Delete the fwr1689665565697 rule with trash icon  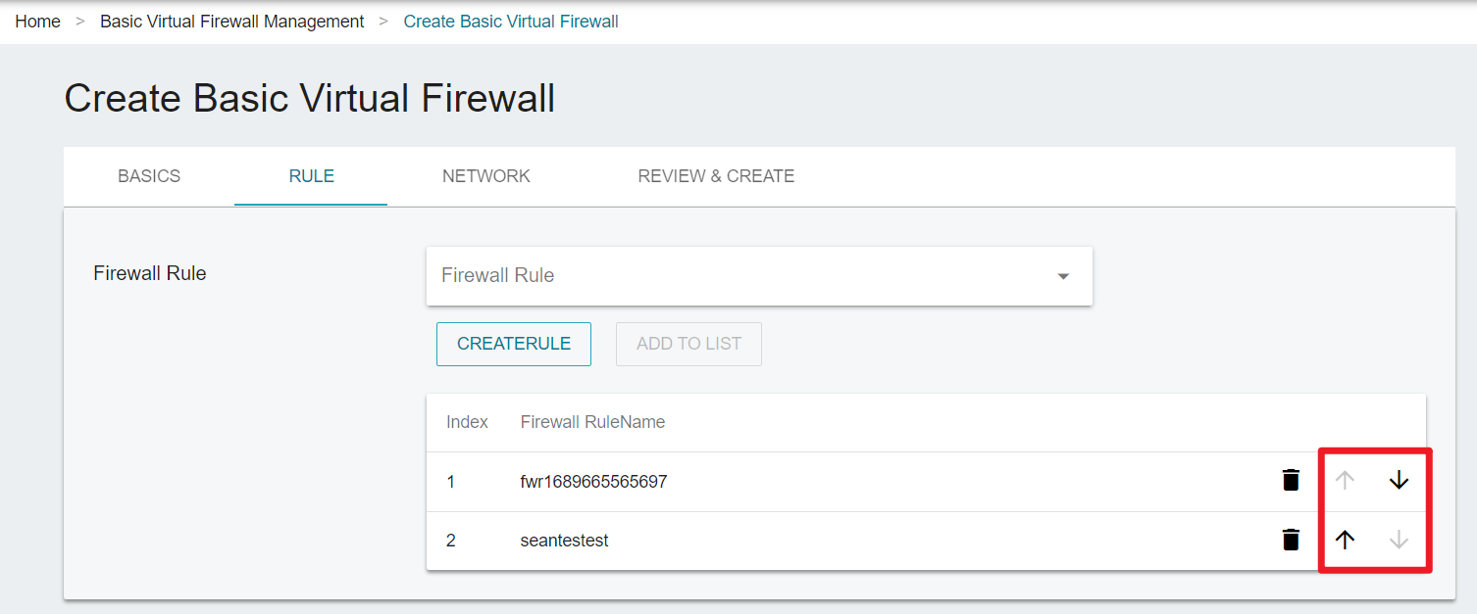pyautogui.click(x=1291, y=480)
